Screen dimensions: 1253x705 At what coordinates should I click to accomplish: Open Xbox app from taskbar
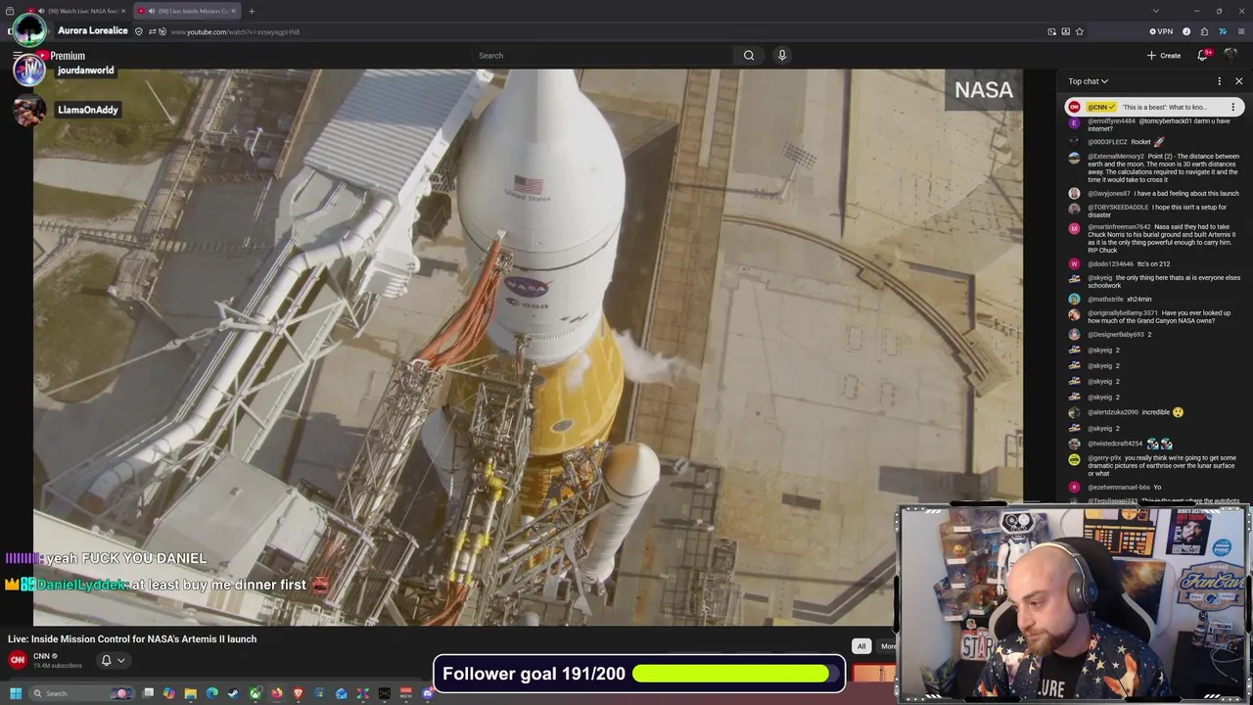(x=255, y=693)
